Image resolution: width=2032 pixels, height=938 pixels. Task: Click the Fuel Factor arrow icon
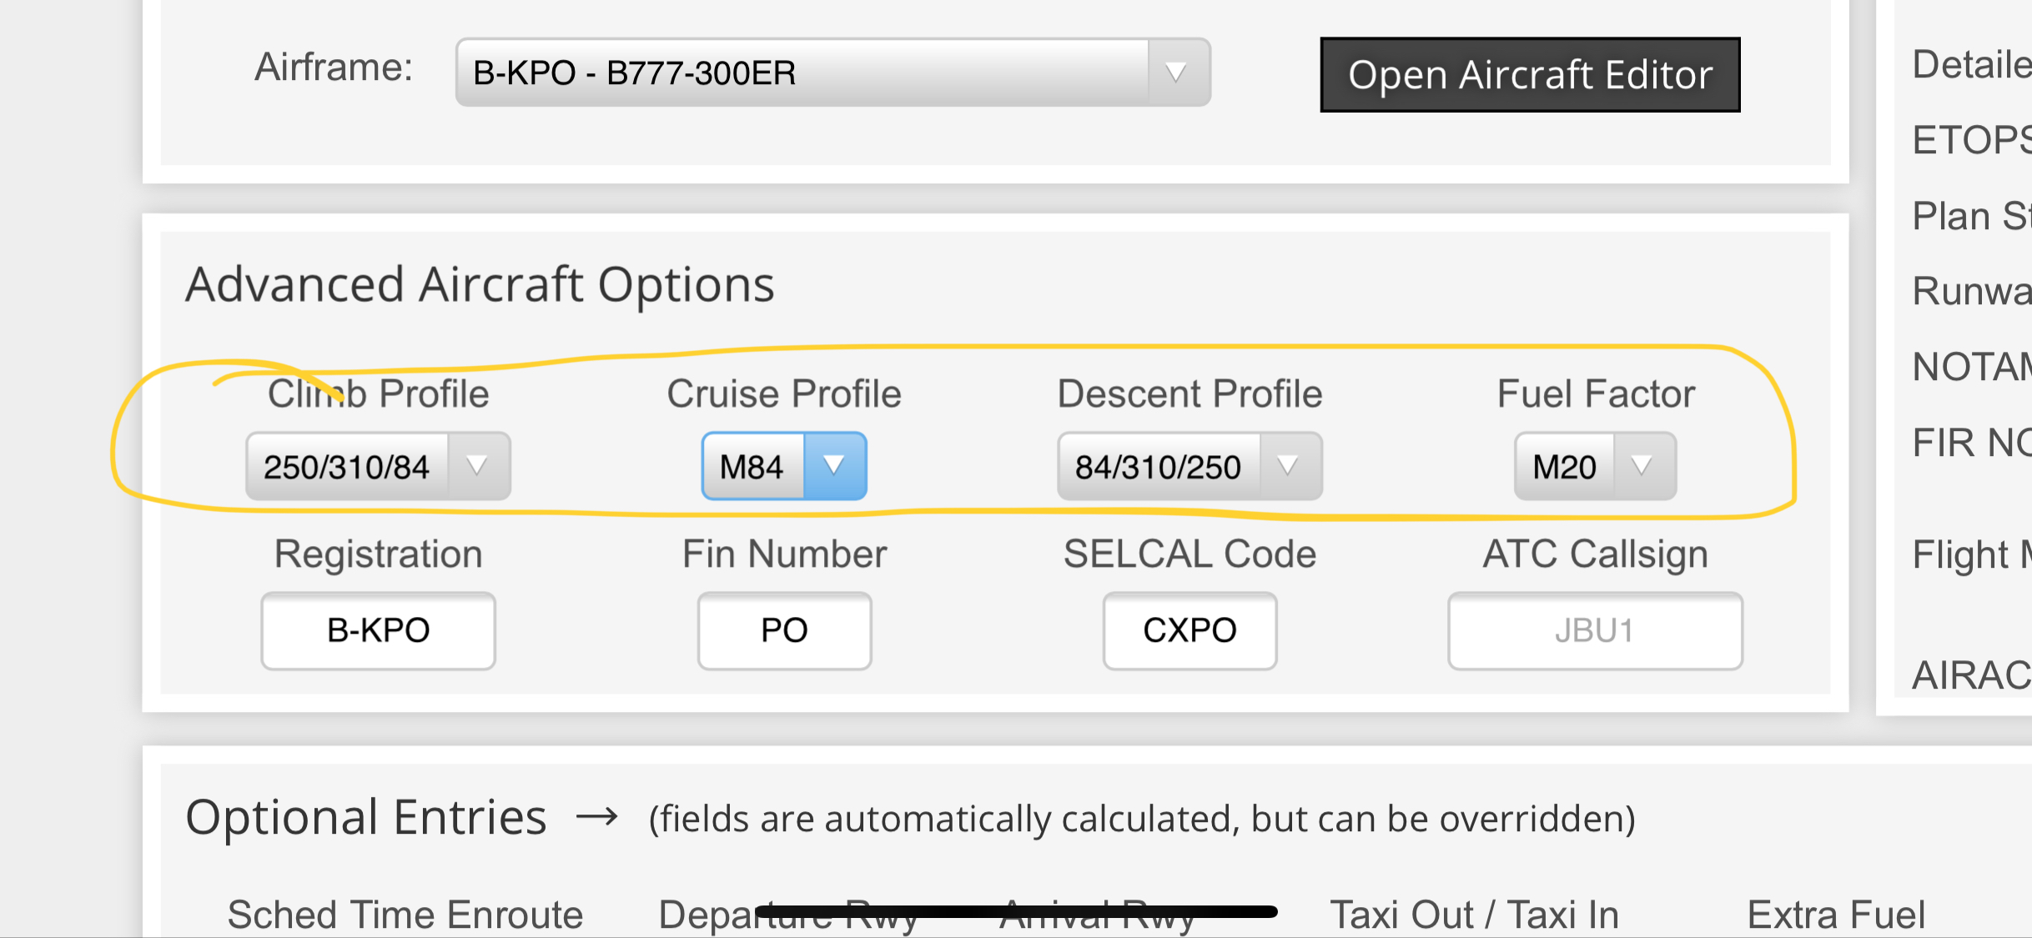(1642, 465)
